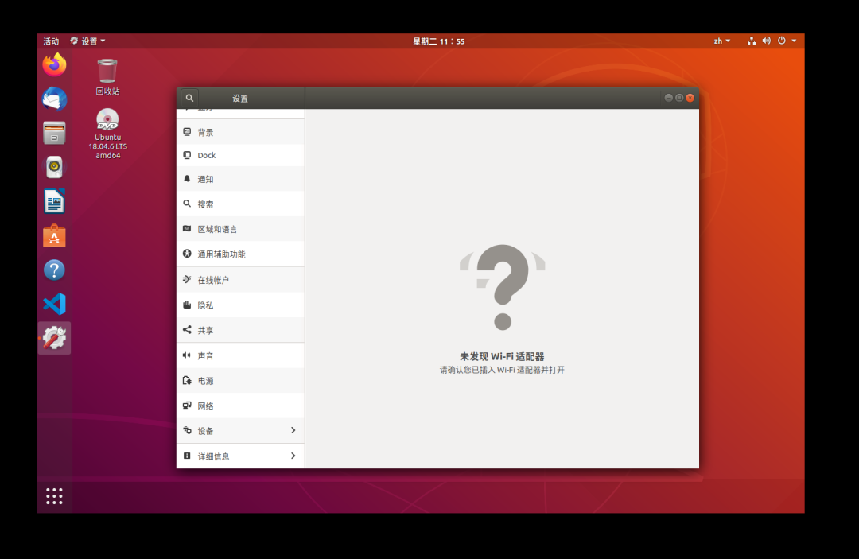
Task: Show the applications grid from the dock
Action: click(53, 495)
